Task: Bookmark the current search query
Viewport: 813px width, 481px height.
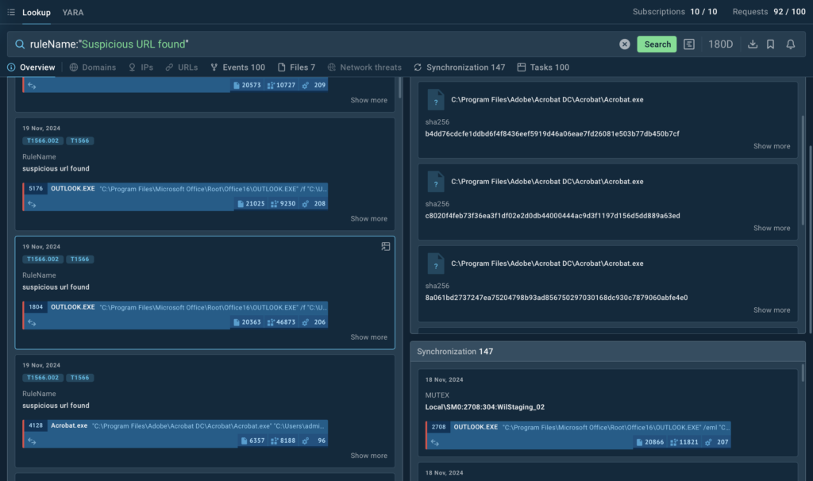Action: 771,44
